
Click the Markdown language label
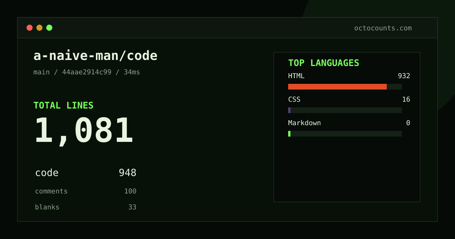coord(304,123)
